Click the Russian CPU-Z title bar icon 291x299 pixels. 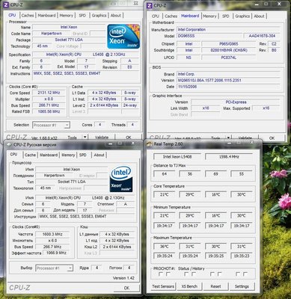[x=9, y=144]
